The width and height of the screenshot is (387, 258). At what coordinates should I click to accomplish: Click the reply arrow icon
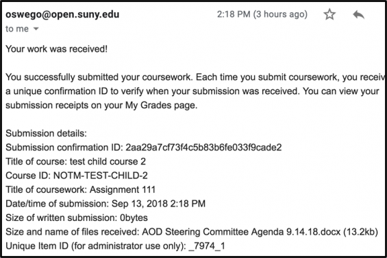(359, 14)
